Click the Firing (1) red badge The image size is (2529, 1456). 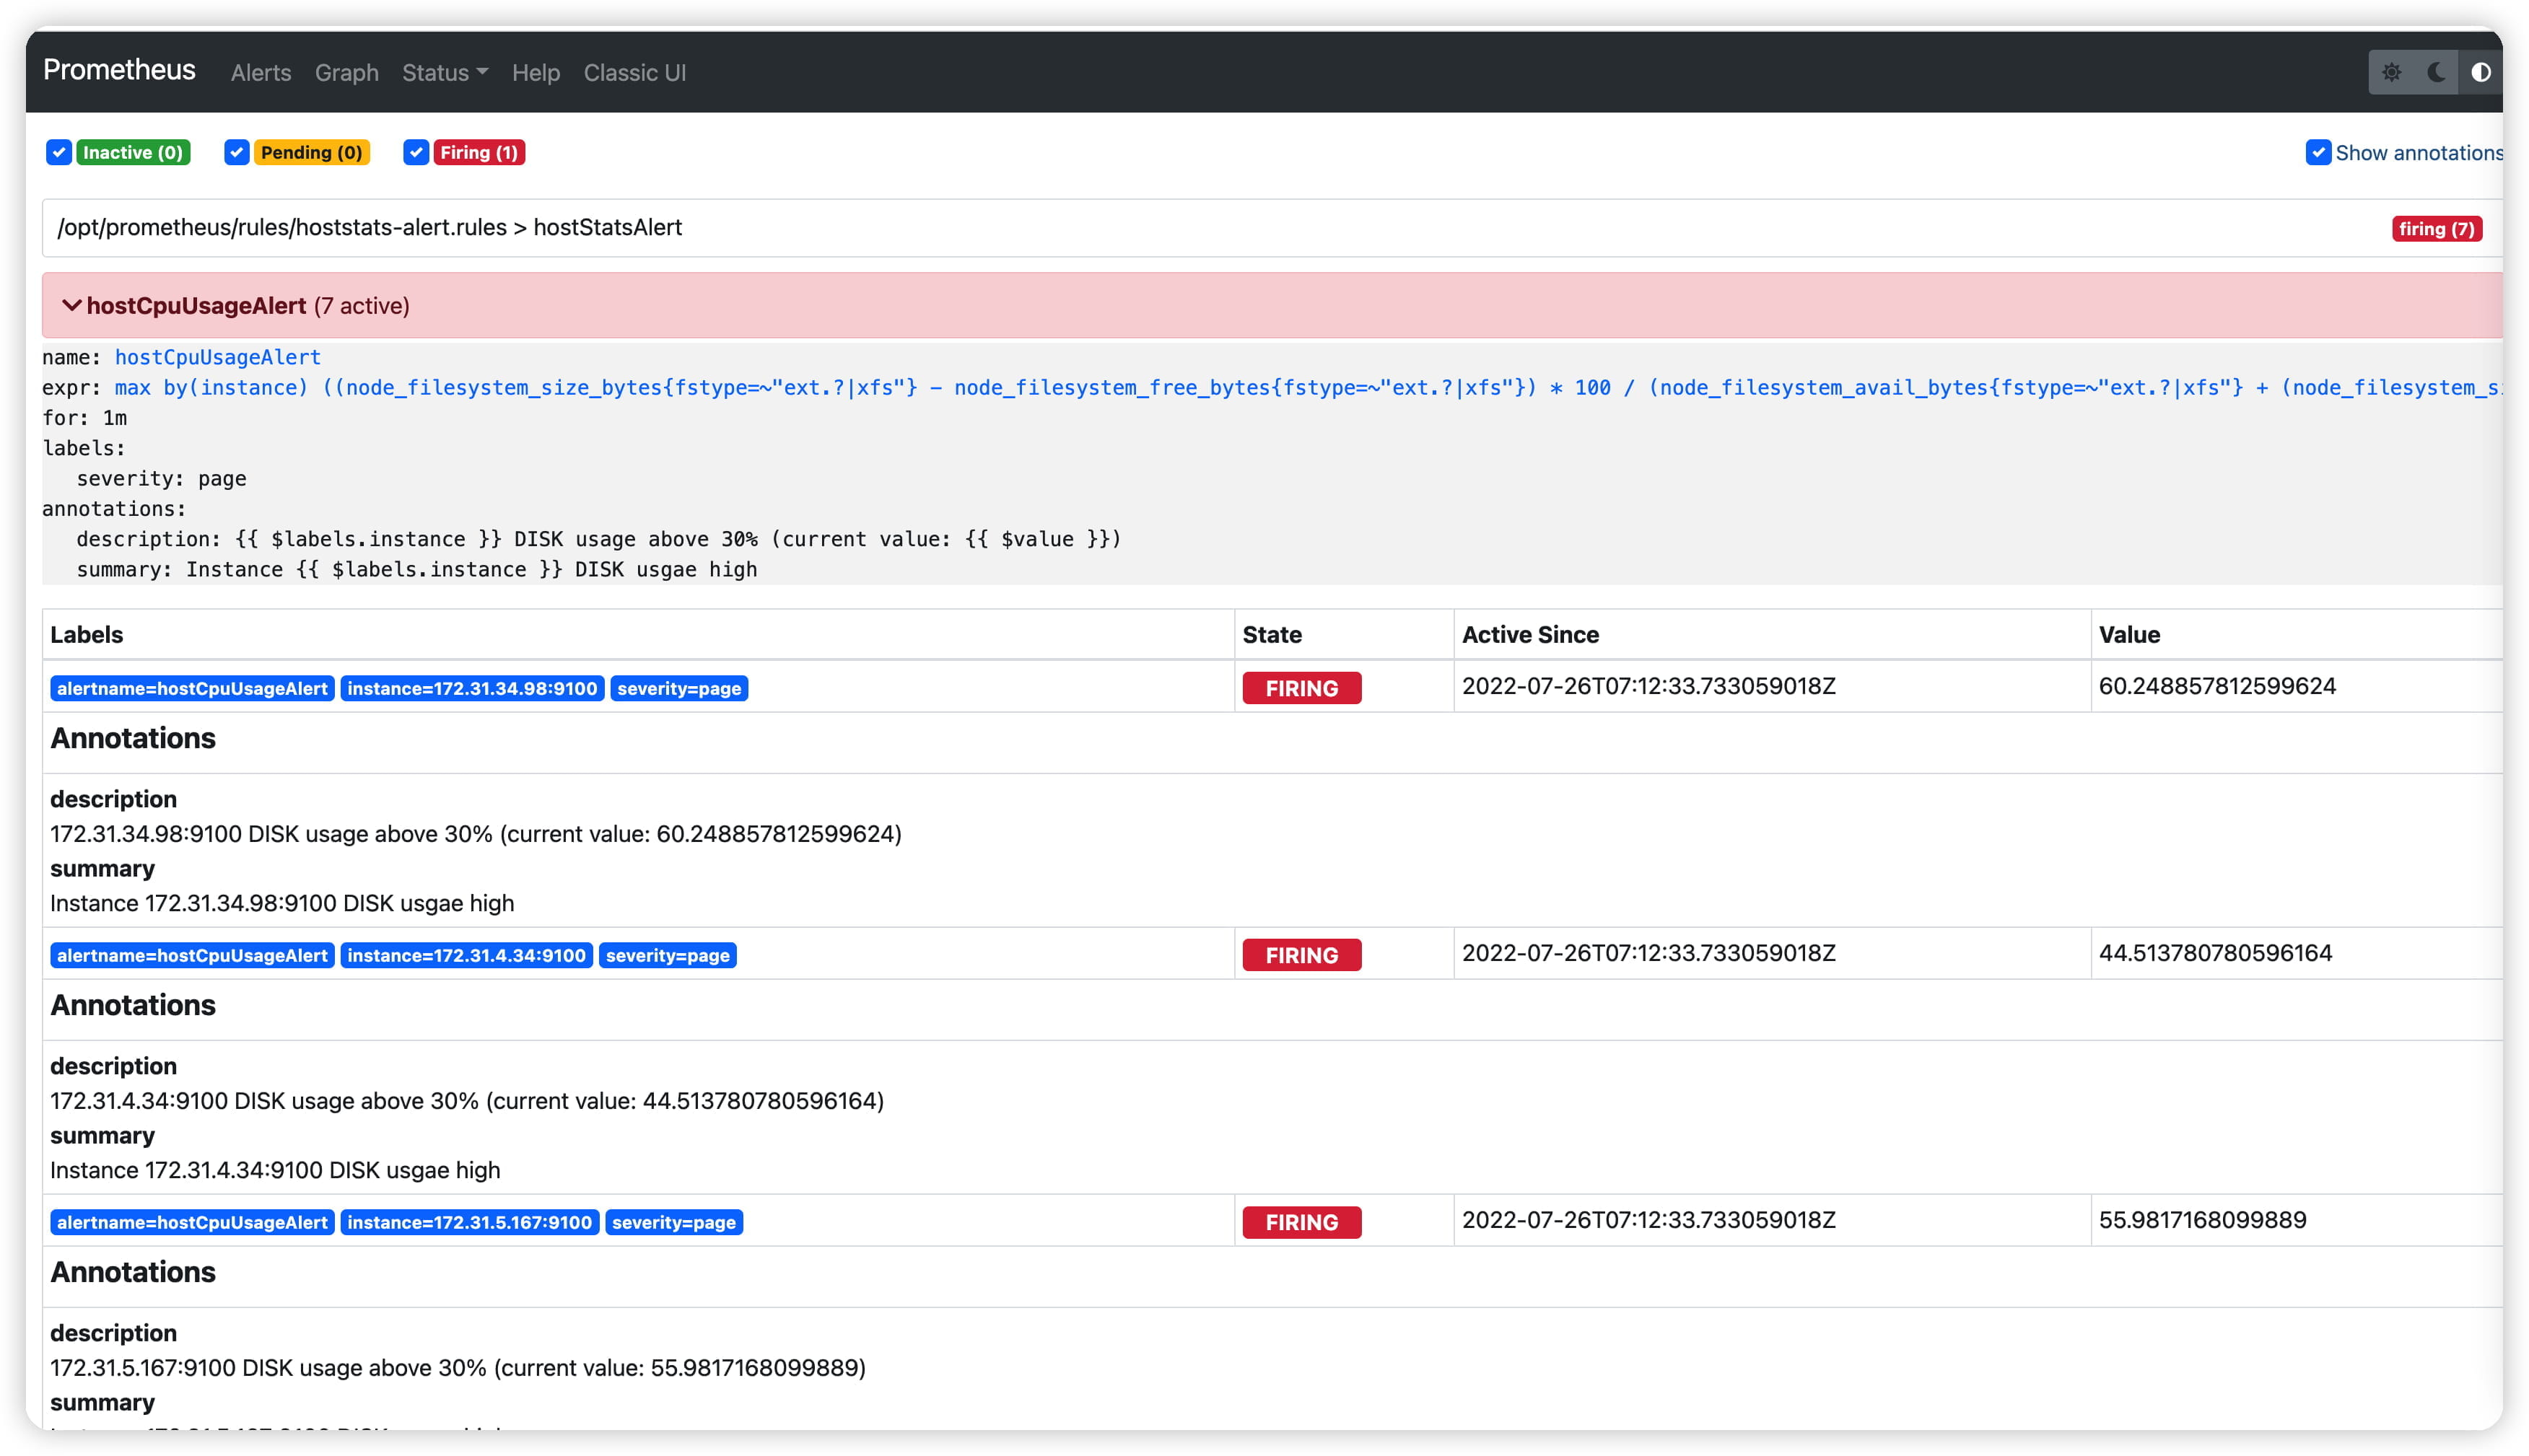pyautogui.click(x=479, y=152)
